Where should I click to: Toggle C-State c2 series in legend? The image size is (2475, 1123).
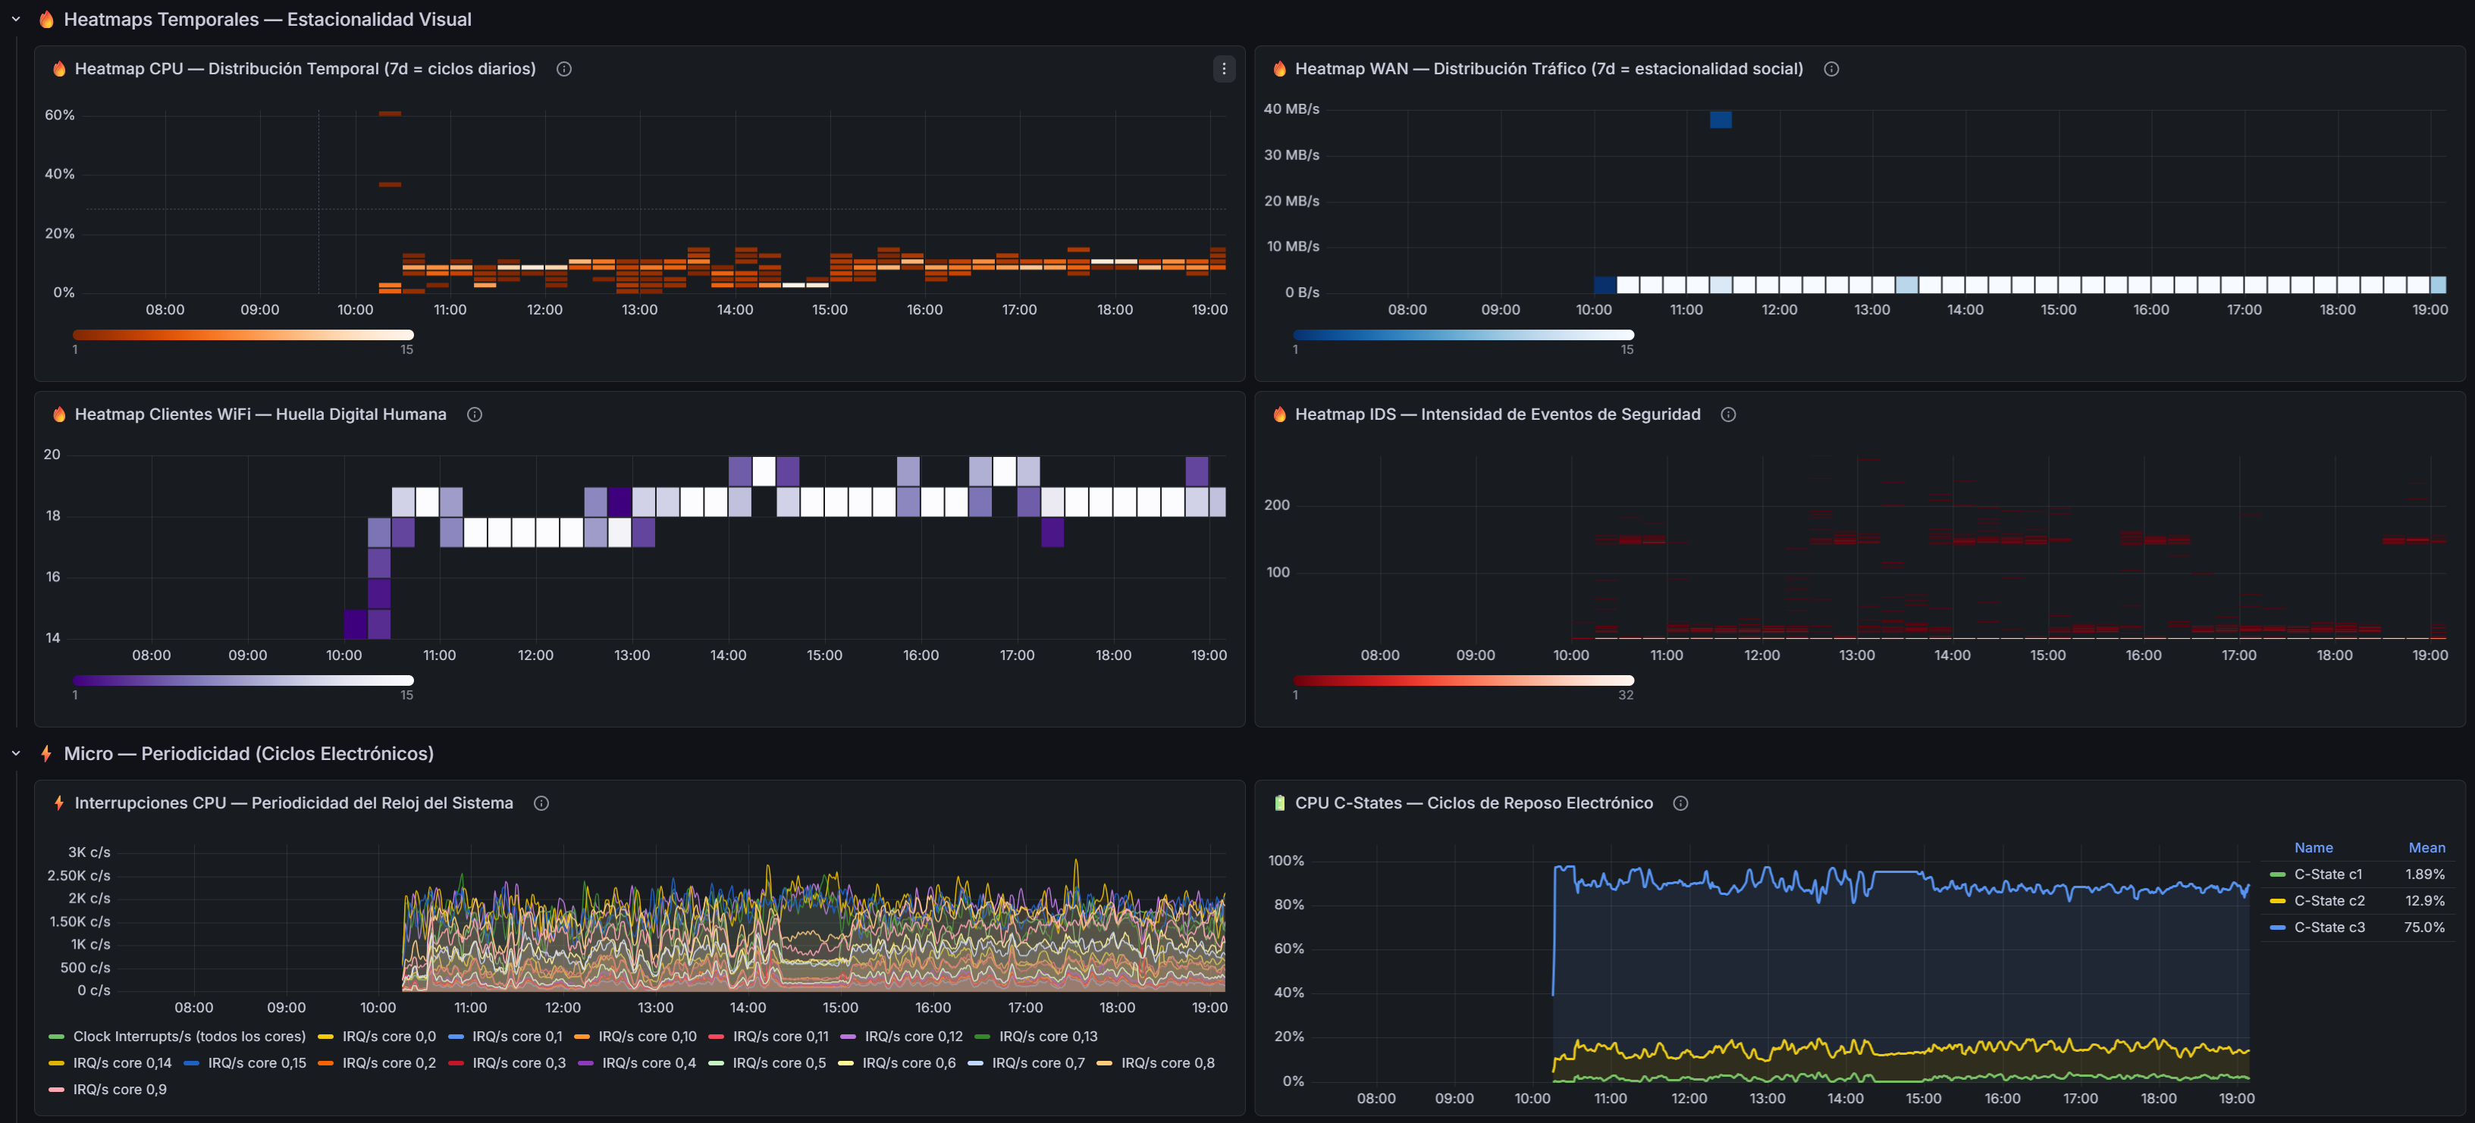tap(2329, 901)
